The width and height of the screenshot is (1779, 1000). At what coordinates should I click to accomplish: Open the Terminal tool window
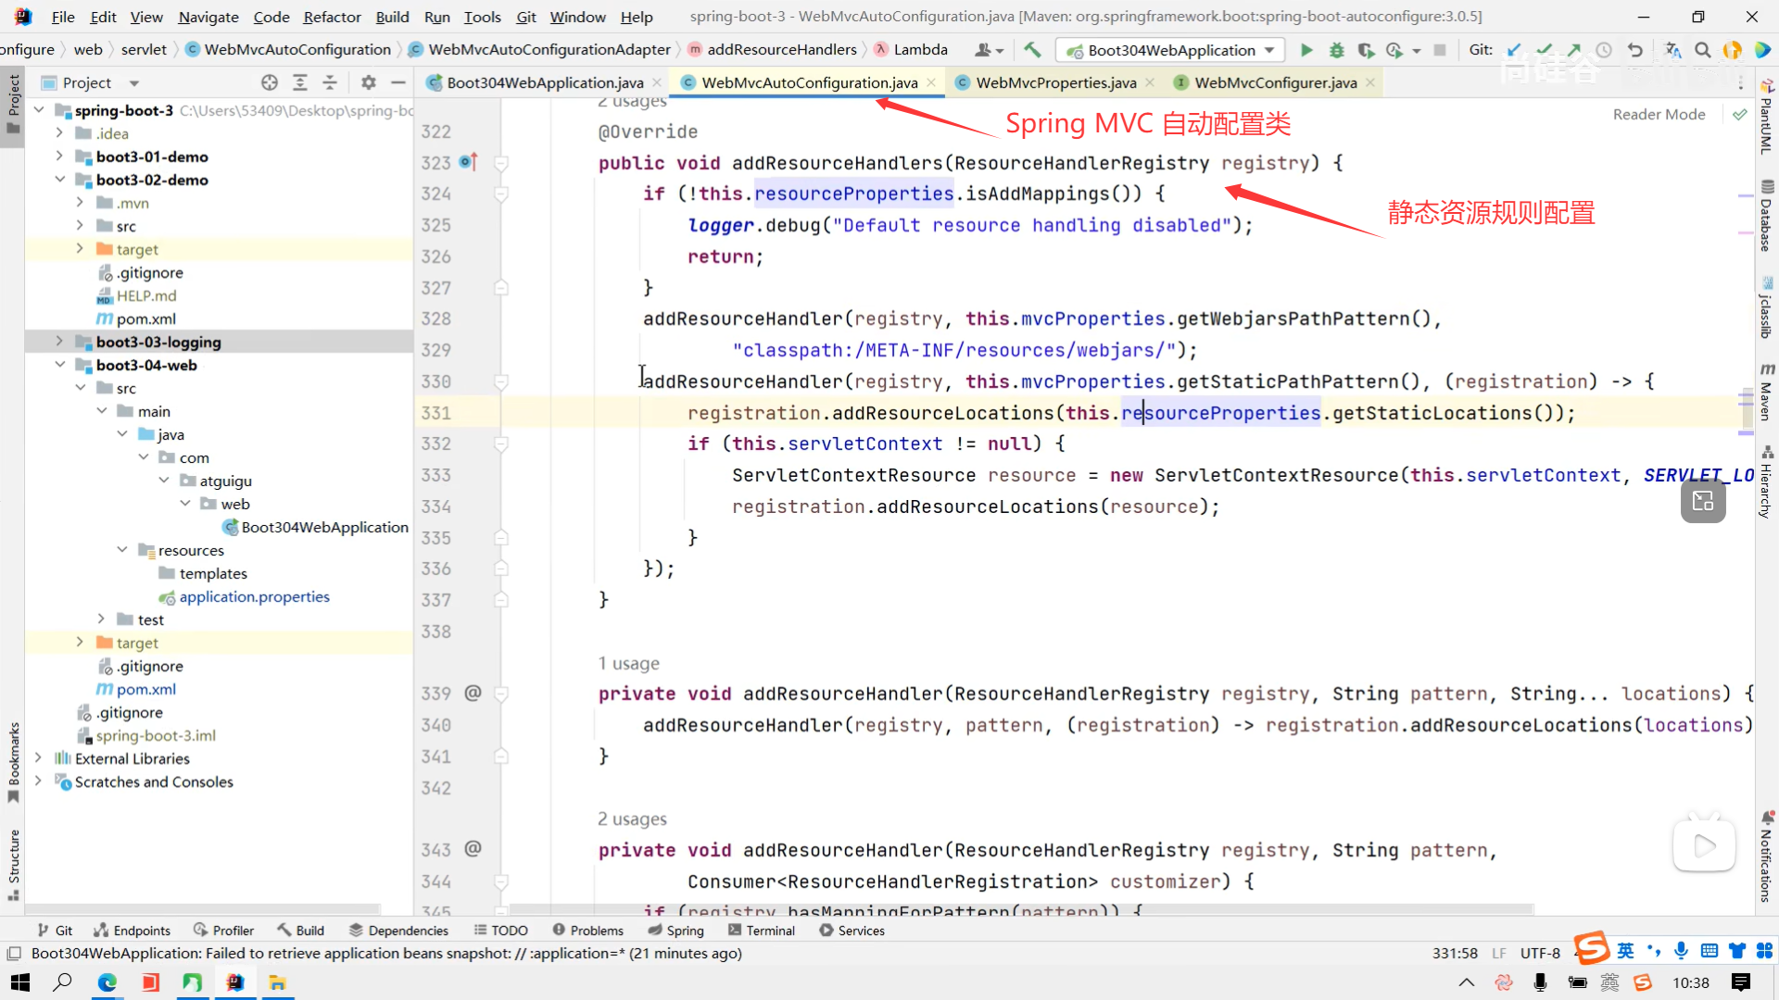[x=761, y=931]
